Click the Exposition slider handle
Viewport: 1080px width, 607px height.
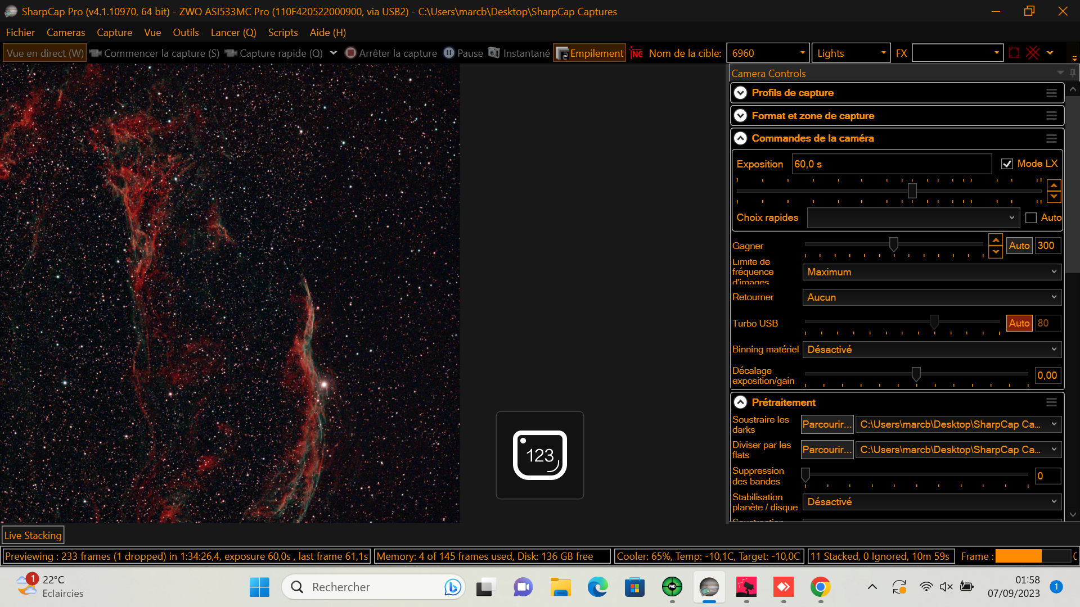point(912,191)
